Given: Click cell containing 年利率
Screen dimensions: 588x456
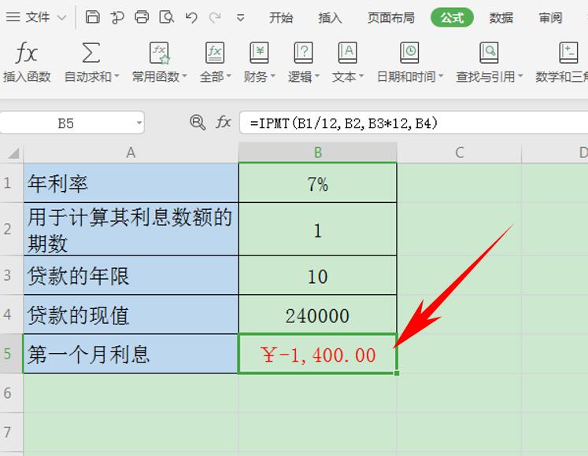Looking at the screenshot, I should 131,183.
